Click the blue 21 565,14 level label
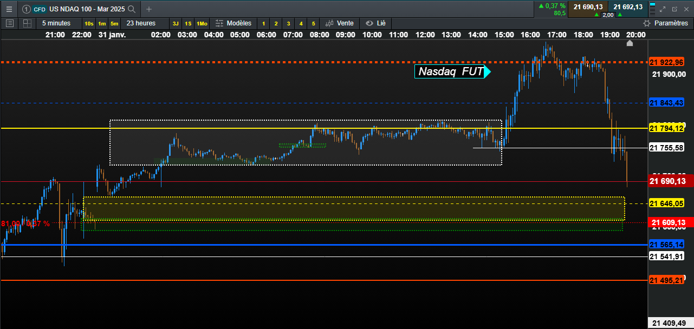This screenshot has width=694, height=329. coord(666,245)
